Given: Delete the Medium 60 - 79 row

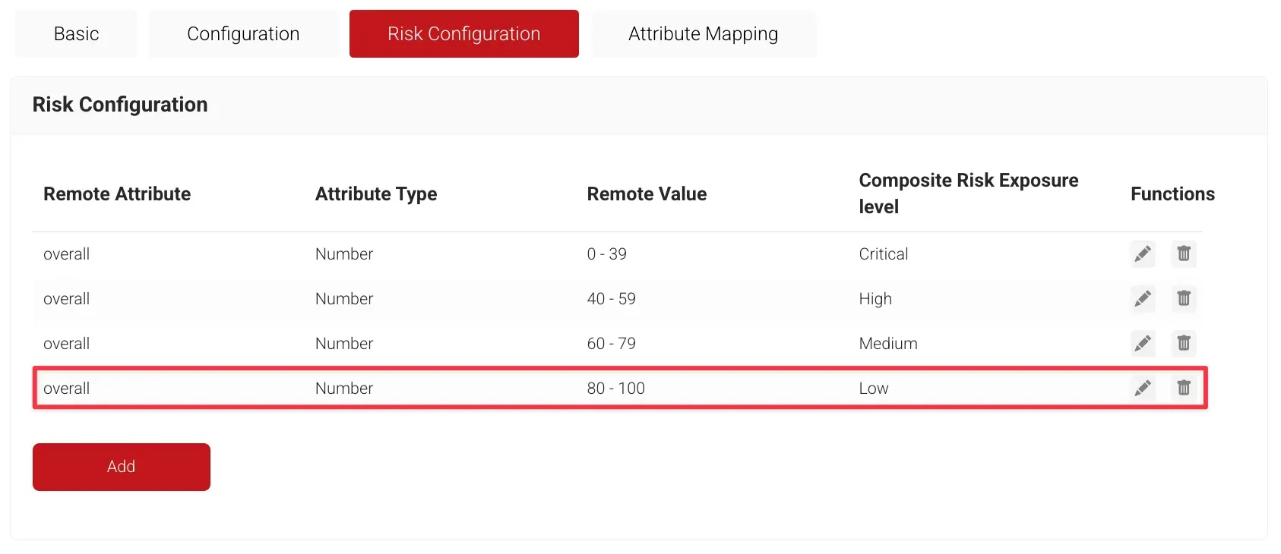Looking at the screenshot, I should (1183, 343).
